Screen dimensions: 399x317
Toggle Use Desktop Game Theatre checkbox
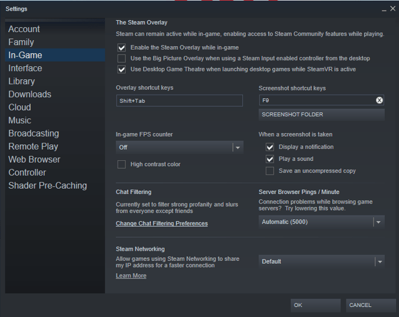pyautogui.click(x=122, y=69)
